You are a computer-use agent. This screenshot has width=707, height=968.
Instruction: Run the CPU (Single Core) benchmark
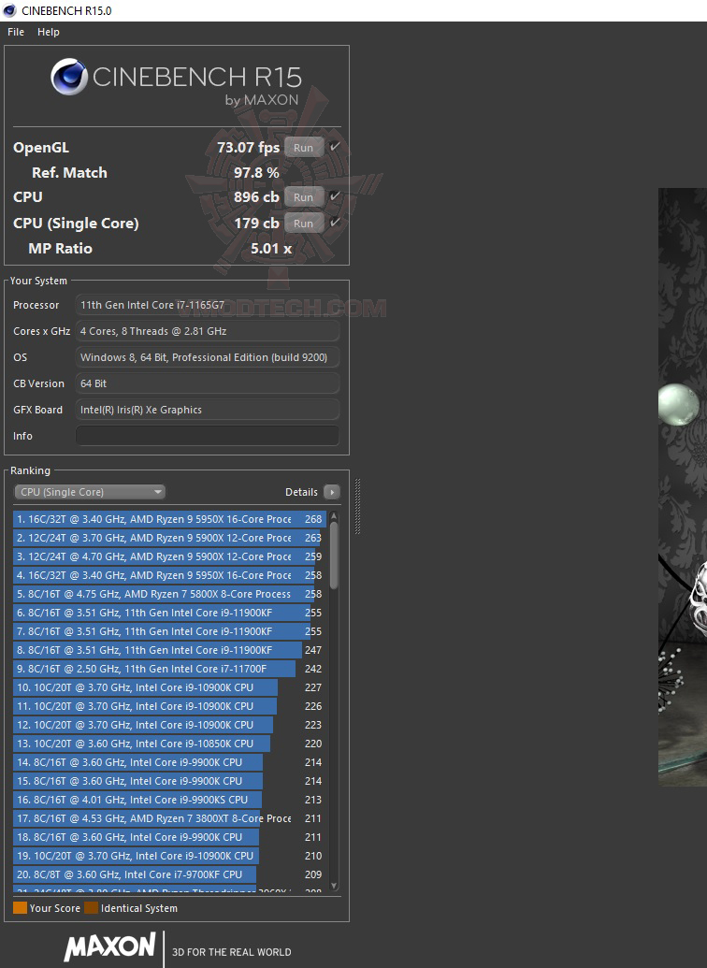click(303, 223)
